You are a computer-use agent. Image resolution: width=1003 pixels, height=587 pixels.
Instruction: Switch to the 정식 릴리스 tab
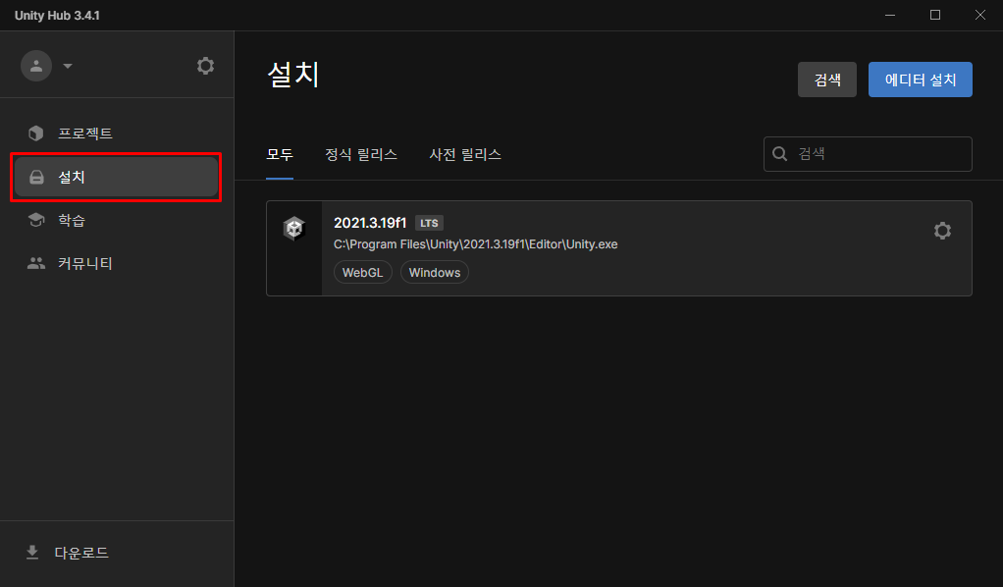tap(361, 155)
